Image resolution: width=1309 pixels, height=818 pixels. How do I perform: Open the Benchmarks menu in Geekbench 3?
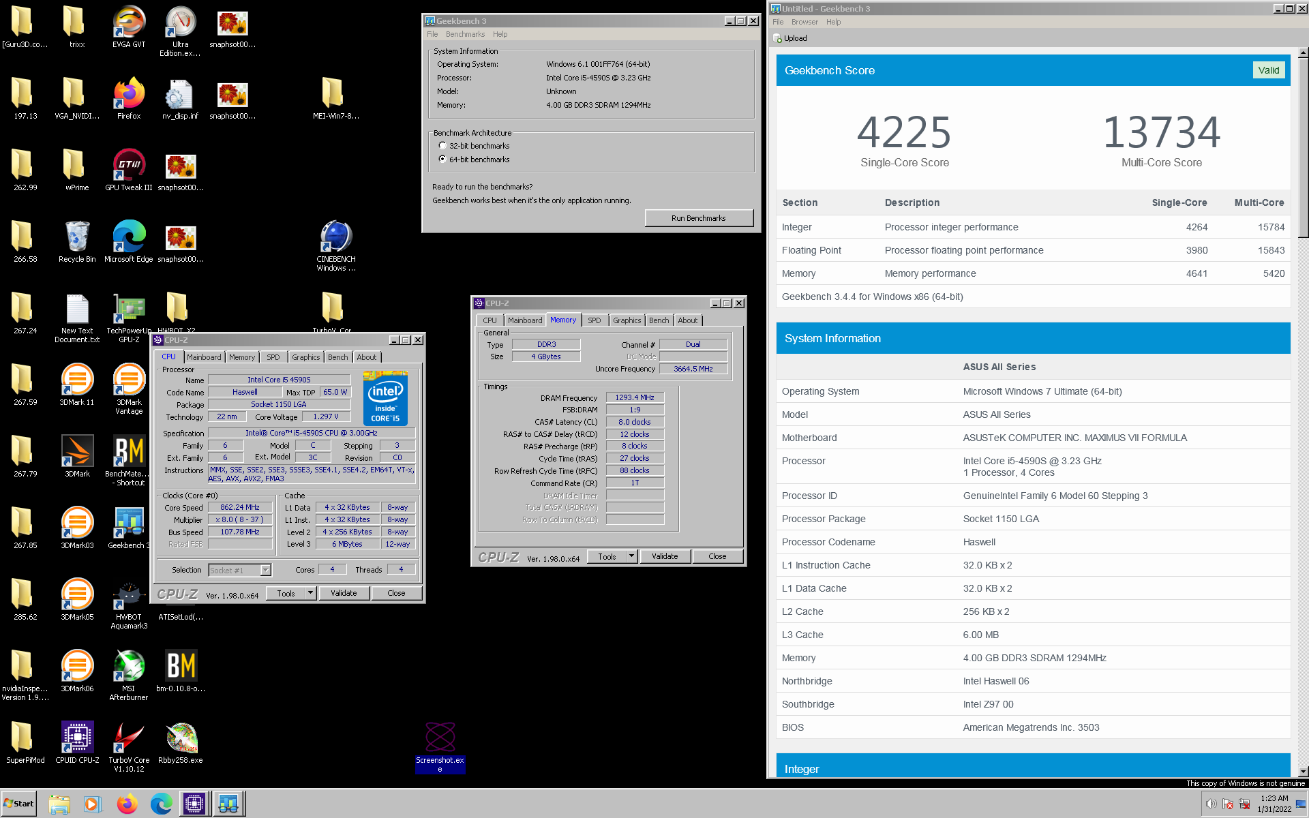point(465,34)
